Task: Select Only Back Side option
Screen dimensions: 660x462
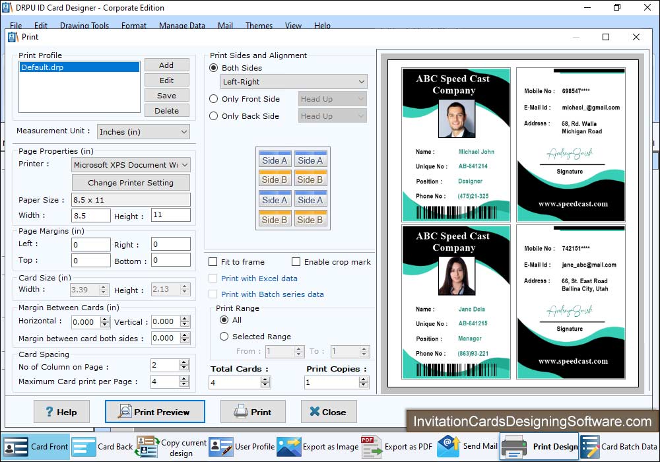Action: click(x=214, y=116)
